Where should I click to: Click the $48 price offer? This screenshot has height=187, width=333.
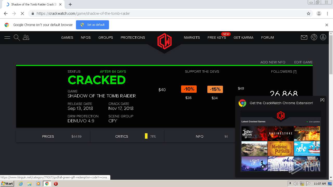(241, 89)
